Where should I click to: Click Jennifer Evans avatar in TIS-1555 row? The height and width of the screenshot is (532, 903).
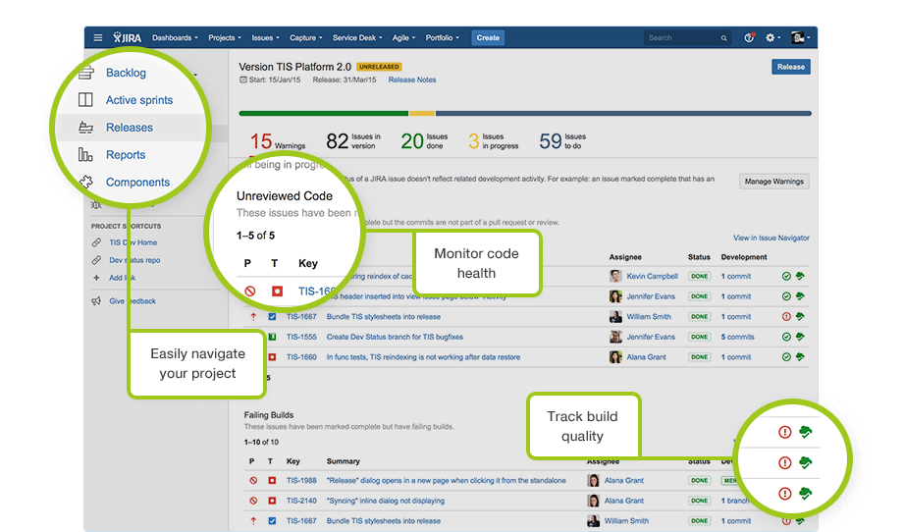(x=615, y=337)
